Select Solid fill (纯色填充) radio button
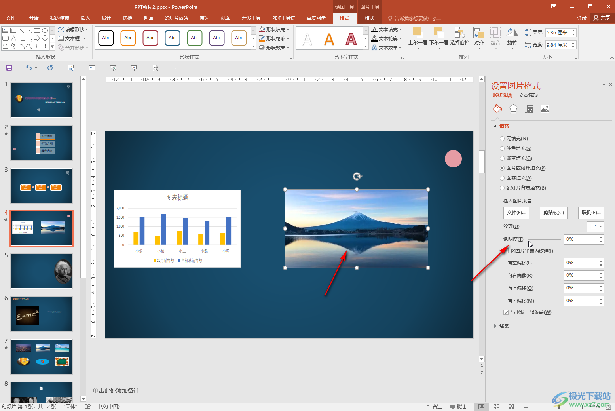The image size is (615, 411). coord(502,148)
